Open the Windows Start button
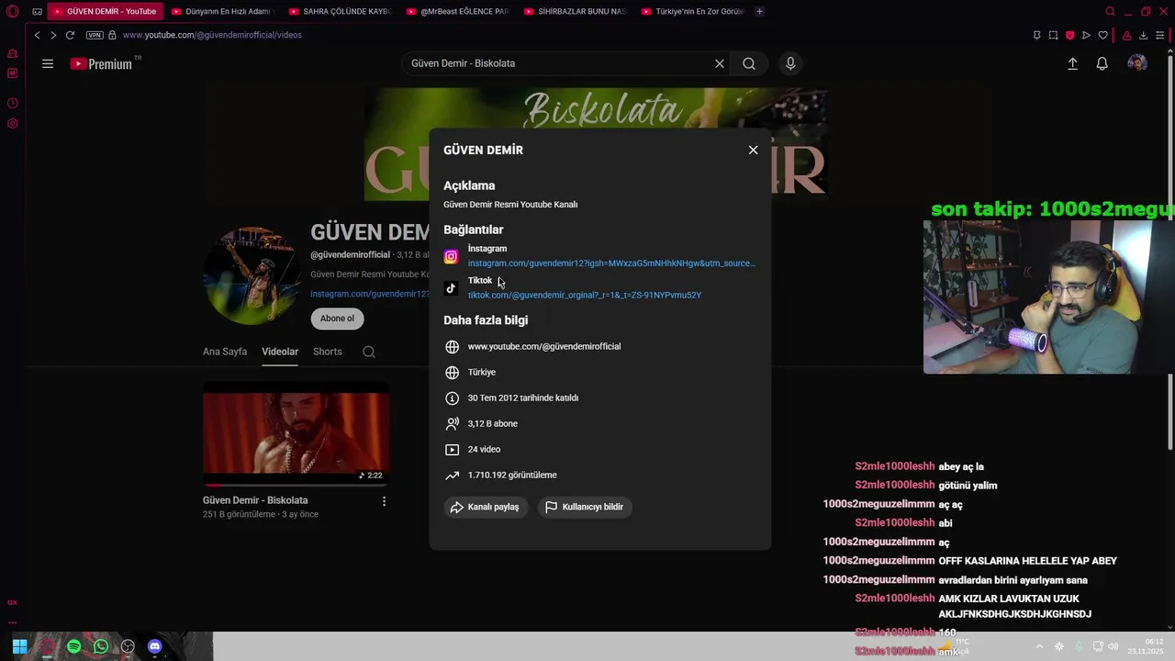This screenshot has height=661, width=1175. click(19, 646)
